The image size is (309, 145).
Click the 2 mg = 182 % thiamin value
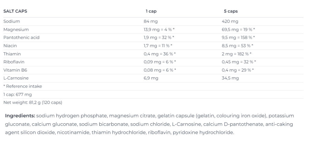pos(237,54)
